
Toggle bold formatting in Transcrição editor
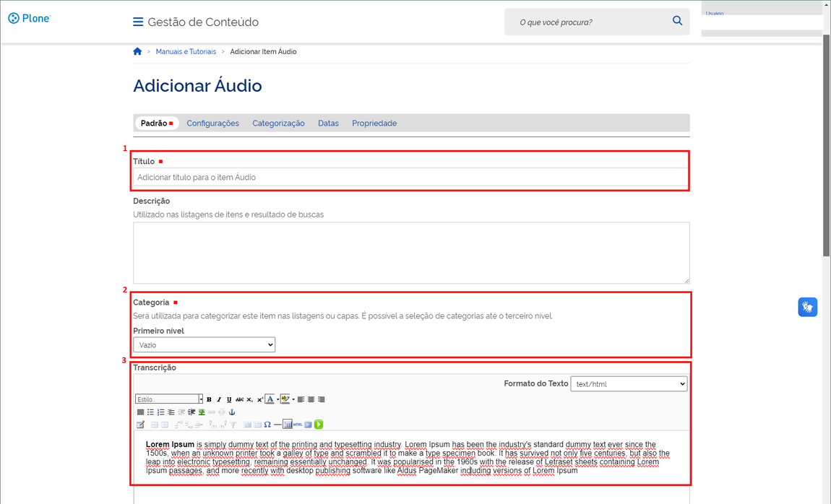(x=209, y=399)
